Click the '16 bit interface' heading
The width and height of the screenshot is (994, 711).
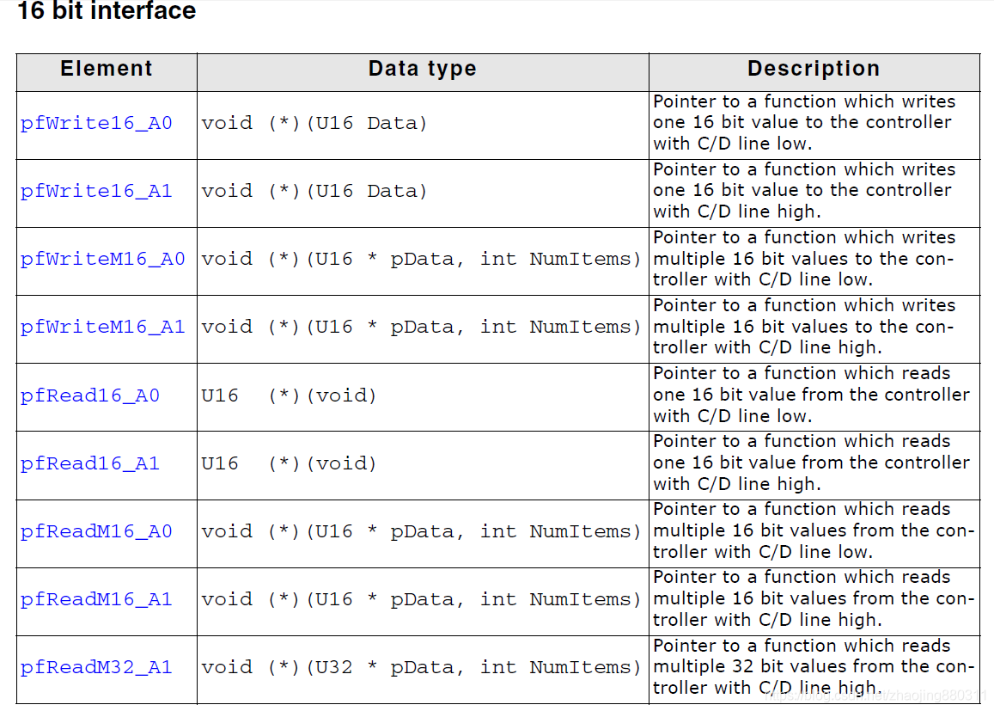[107, 11]
